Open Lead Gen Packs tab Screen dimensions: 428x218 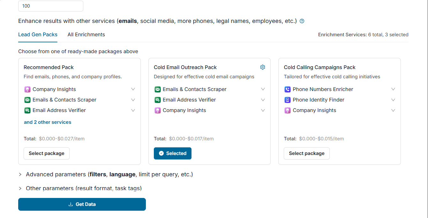tap(38, 35)
